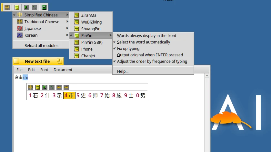The image size is (271, 152).
Task: Open the Document menu
Action: click(63, 70)
